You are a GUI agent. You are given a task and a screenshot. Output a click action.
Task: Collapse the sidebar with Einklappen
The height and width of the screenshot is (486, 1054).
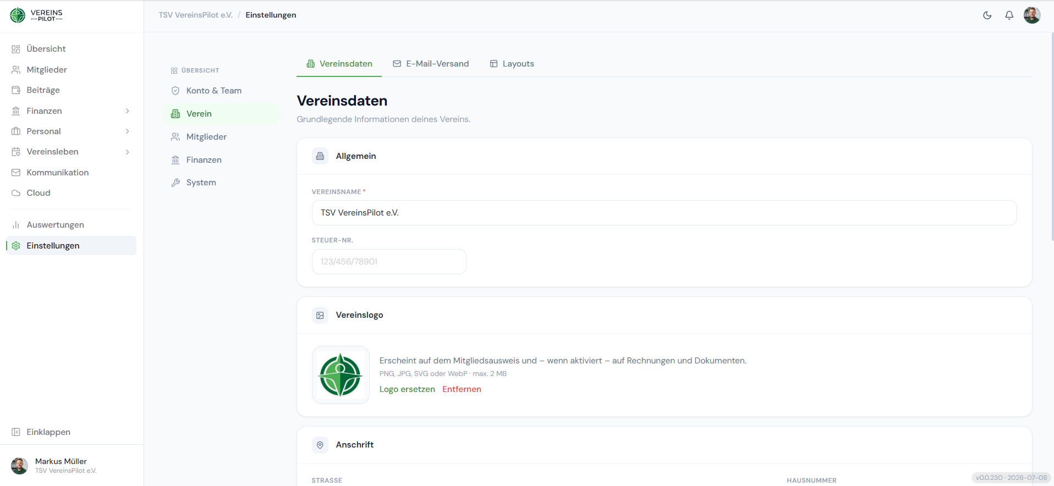click(72, 432)
